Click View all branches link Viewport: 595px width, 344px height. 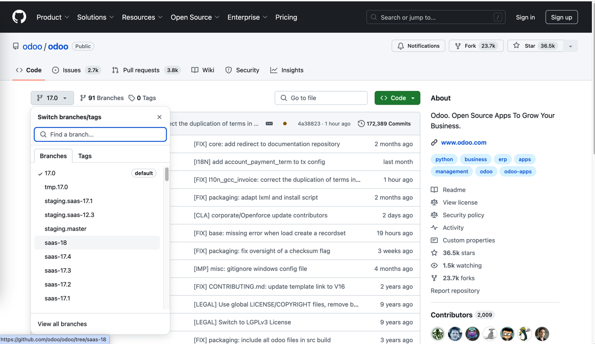[62, 324]
